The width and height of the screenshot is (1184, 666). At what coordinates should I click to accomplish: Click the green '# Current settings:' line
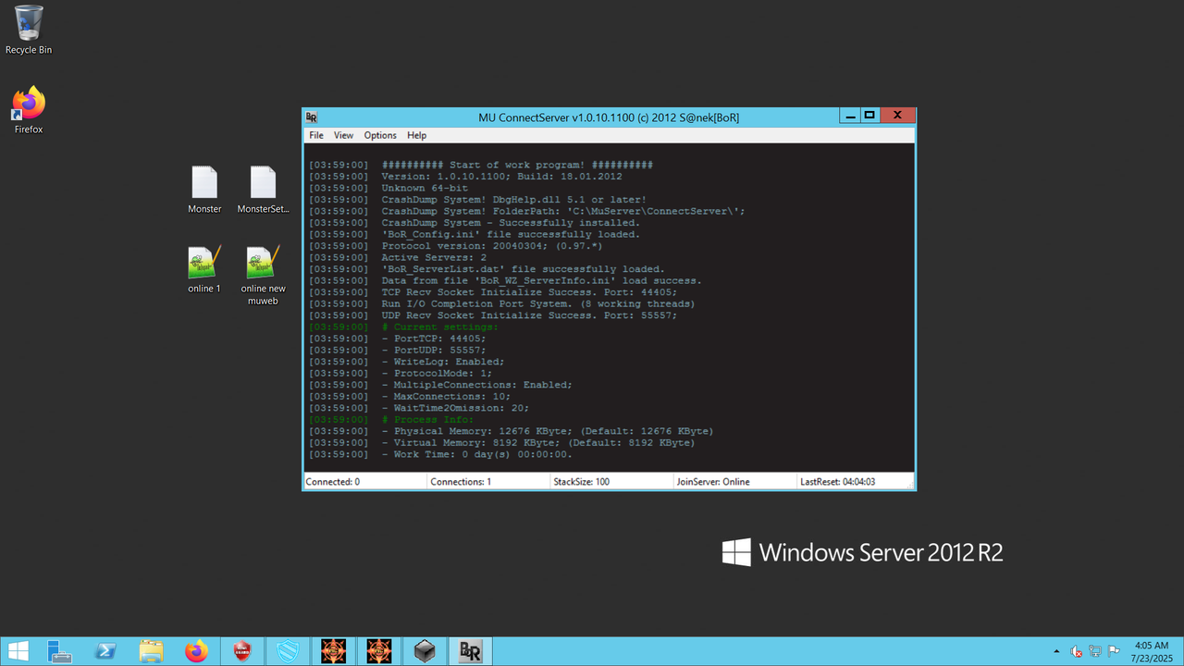[403, 327]
